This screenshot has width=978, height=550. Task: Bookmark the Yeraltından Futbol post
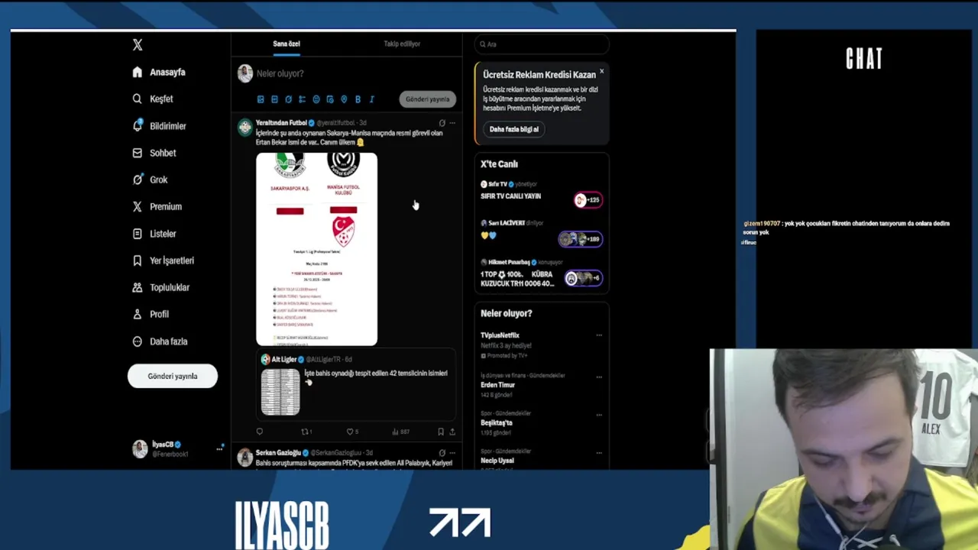tap(440, 432)
